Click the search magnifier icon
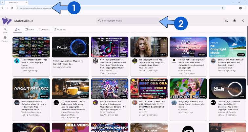Screen dimensions: 248x132 pyautogui.click(x=99, y=21)
